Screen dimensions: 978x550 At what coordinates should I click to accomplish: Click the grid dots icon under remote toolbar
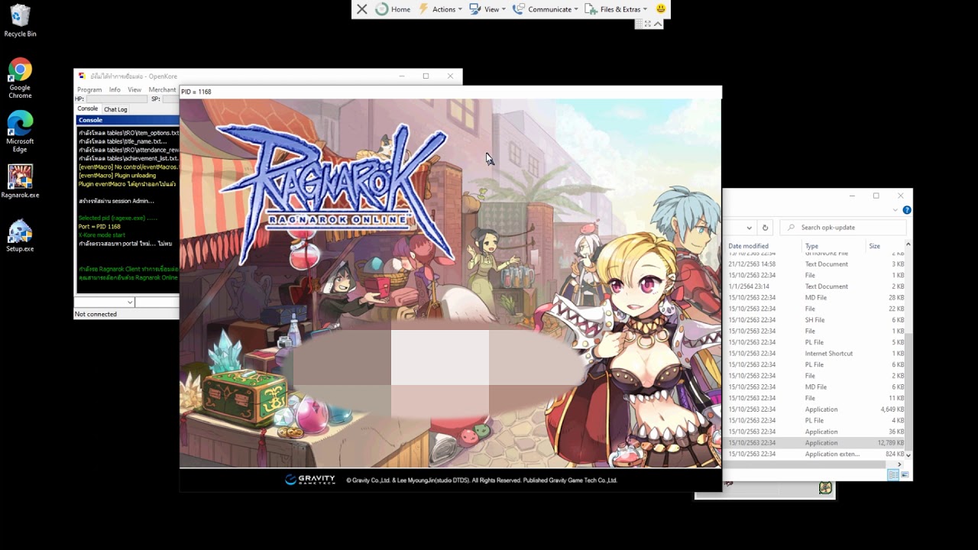point(639,24)
